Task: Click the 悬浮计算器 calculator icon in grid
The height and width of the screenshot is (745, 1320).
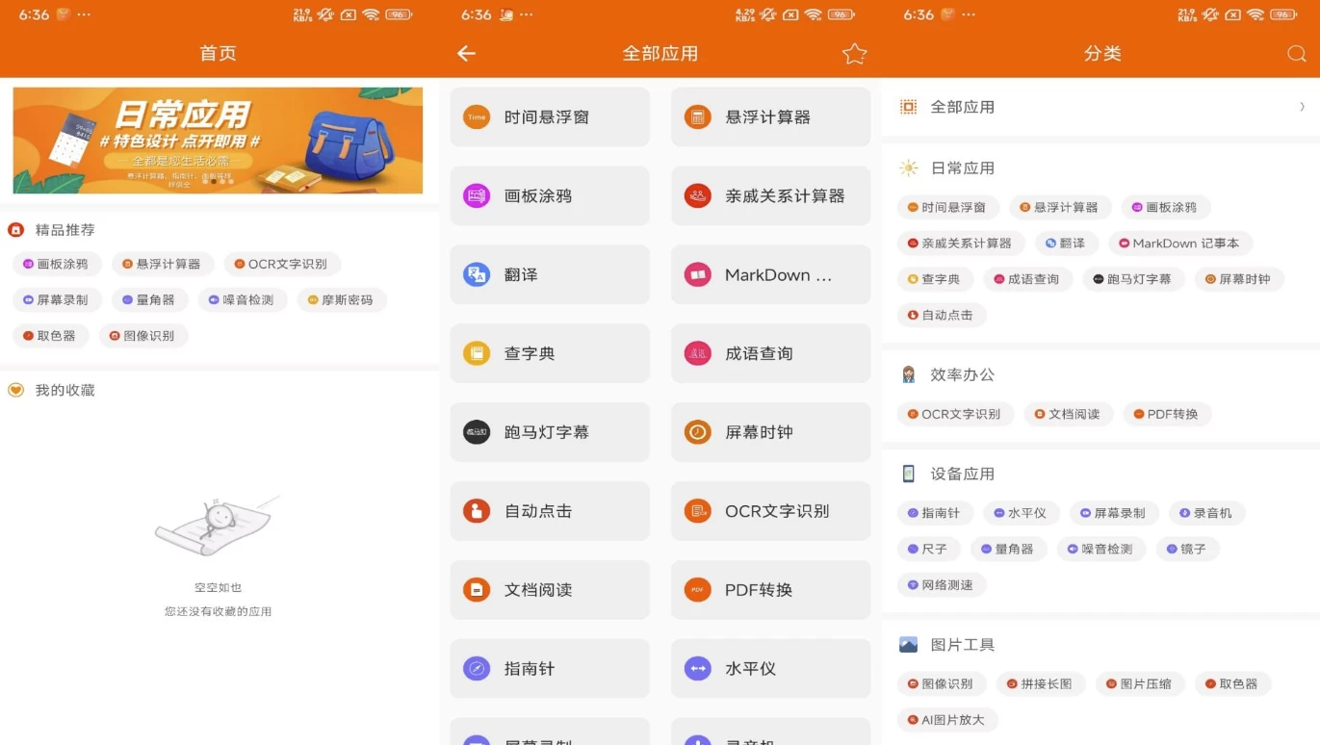Action: click(x=698, y=117)
